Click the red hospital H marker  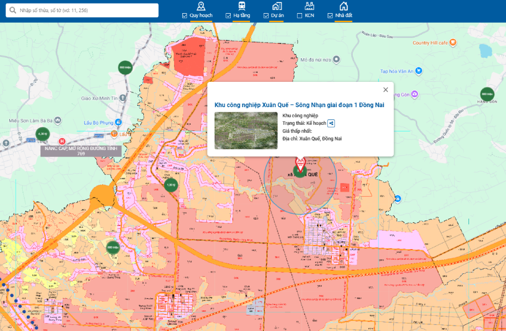coord(62,141)
